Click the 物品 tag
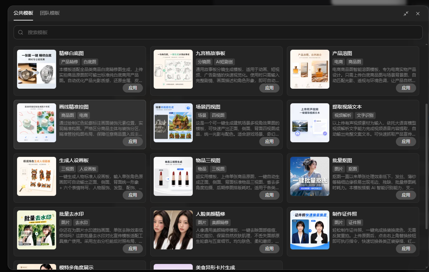429x272 pixels. [x=202, y=169]
